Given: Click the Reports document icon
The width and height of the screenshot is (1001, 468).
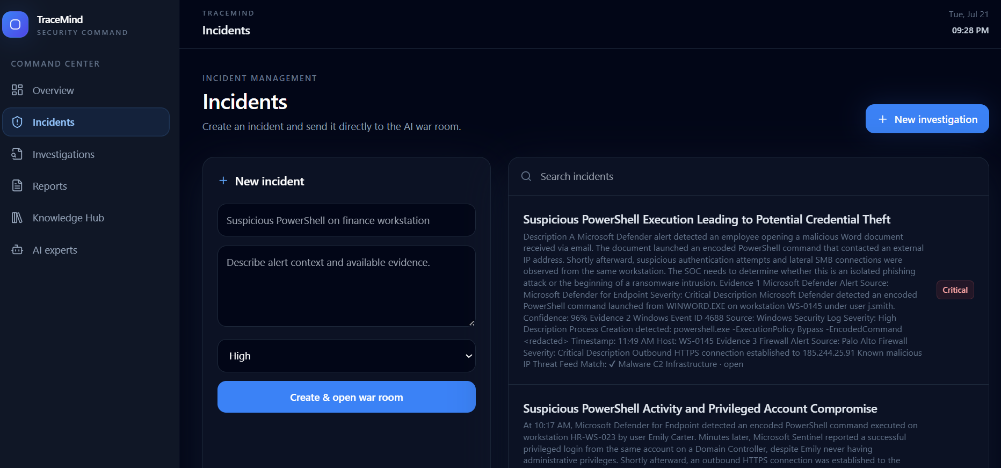Looking at the screenshot, I should click(x=17, y=186).
